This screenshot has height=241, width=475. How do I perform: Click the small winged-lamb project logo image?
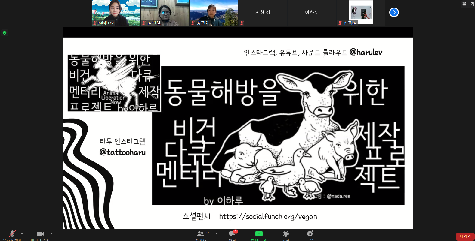coord(114,83)
